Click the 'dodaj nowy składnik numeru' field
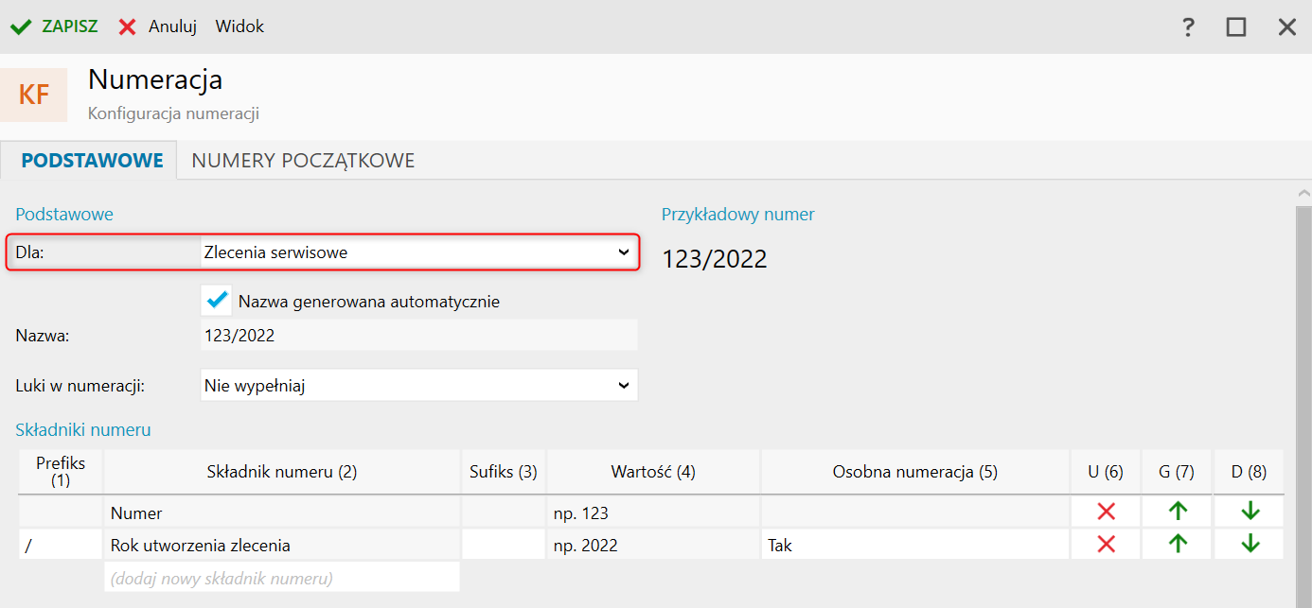The height and width of the screenshot is (608, 1312). (281, 577)
